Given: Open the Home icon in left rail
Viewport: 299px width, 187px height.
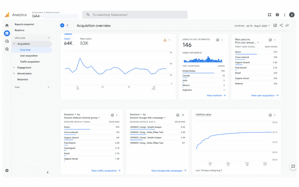Looking at the screenshot, I should [x=7, y=25].
